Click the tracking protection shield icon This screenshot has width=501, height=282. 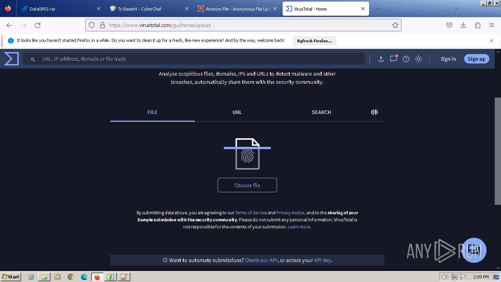coord(92,25)
